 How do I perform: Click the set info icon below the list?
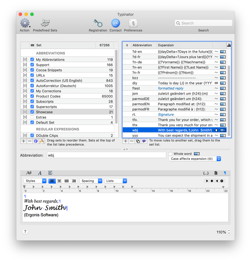point(36,141)
